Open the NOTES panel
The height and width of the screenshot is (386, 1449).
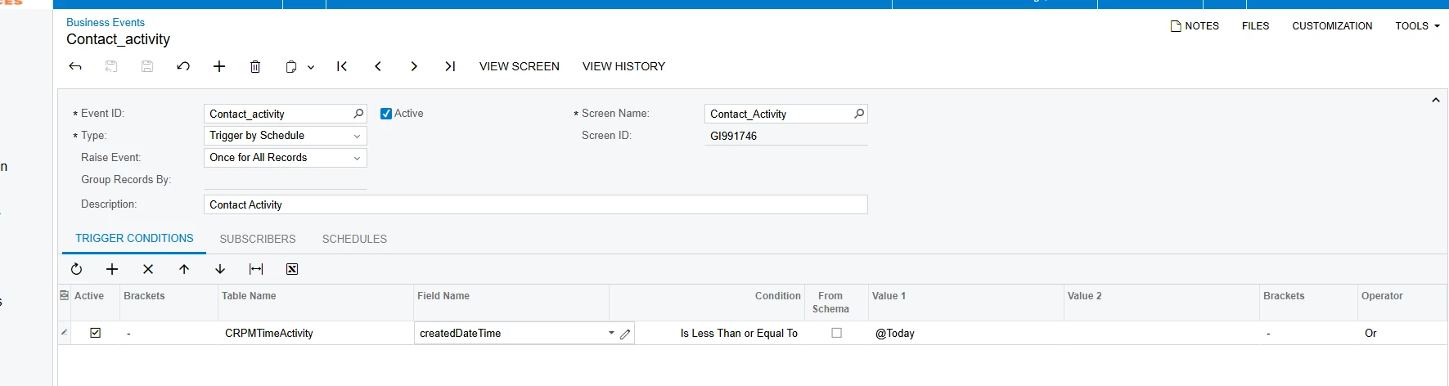click(x=1195, y=26)
